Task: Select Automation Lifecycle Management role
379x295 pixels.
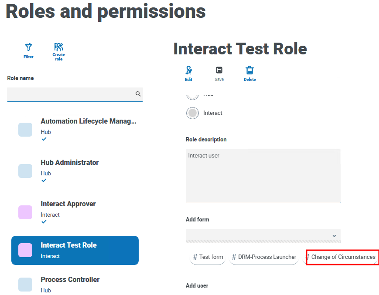Action: click(88, 121)
